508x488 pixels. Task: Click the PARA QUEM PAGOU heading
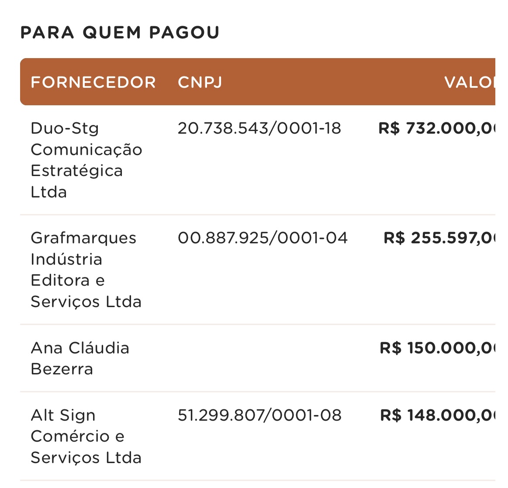pos(120,33)
